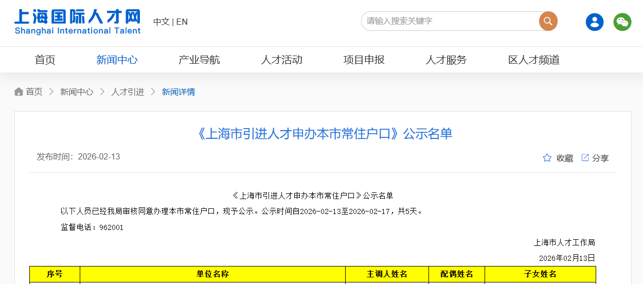
Task: Click 人才引进 breadcrumb link
Action: point(128,92)
